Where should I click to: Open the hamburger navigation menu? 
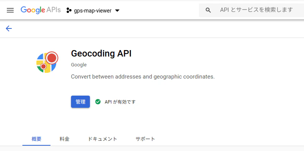[x=10, y=10]
